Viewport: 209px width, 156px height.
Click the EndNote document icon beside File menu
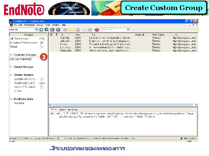pos(11,25)
